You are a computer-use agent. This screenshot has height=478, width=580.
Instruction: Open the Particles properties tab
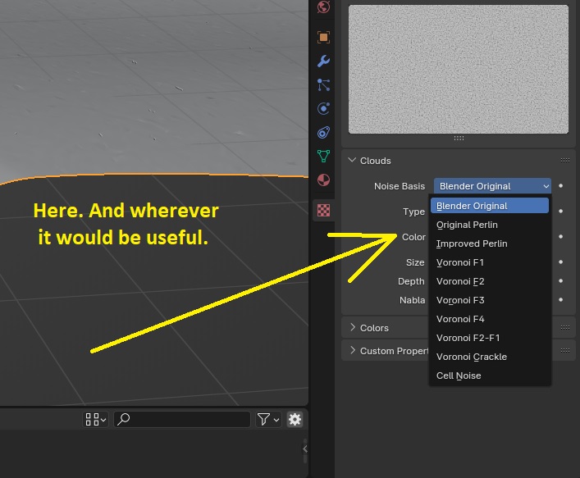pyautogui.click(x=323, y=85)
